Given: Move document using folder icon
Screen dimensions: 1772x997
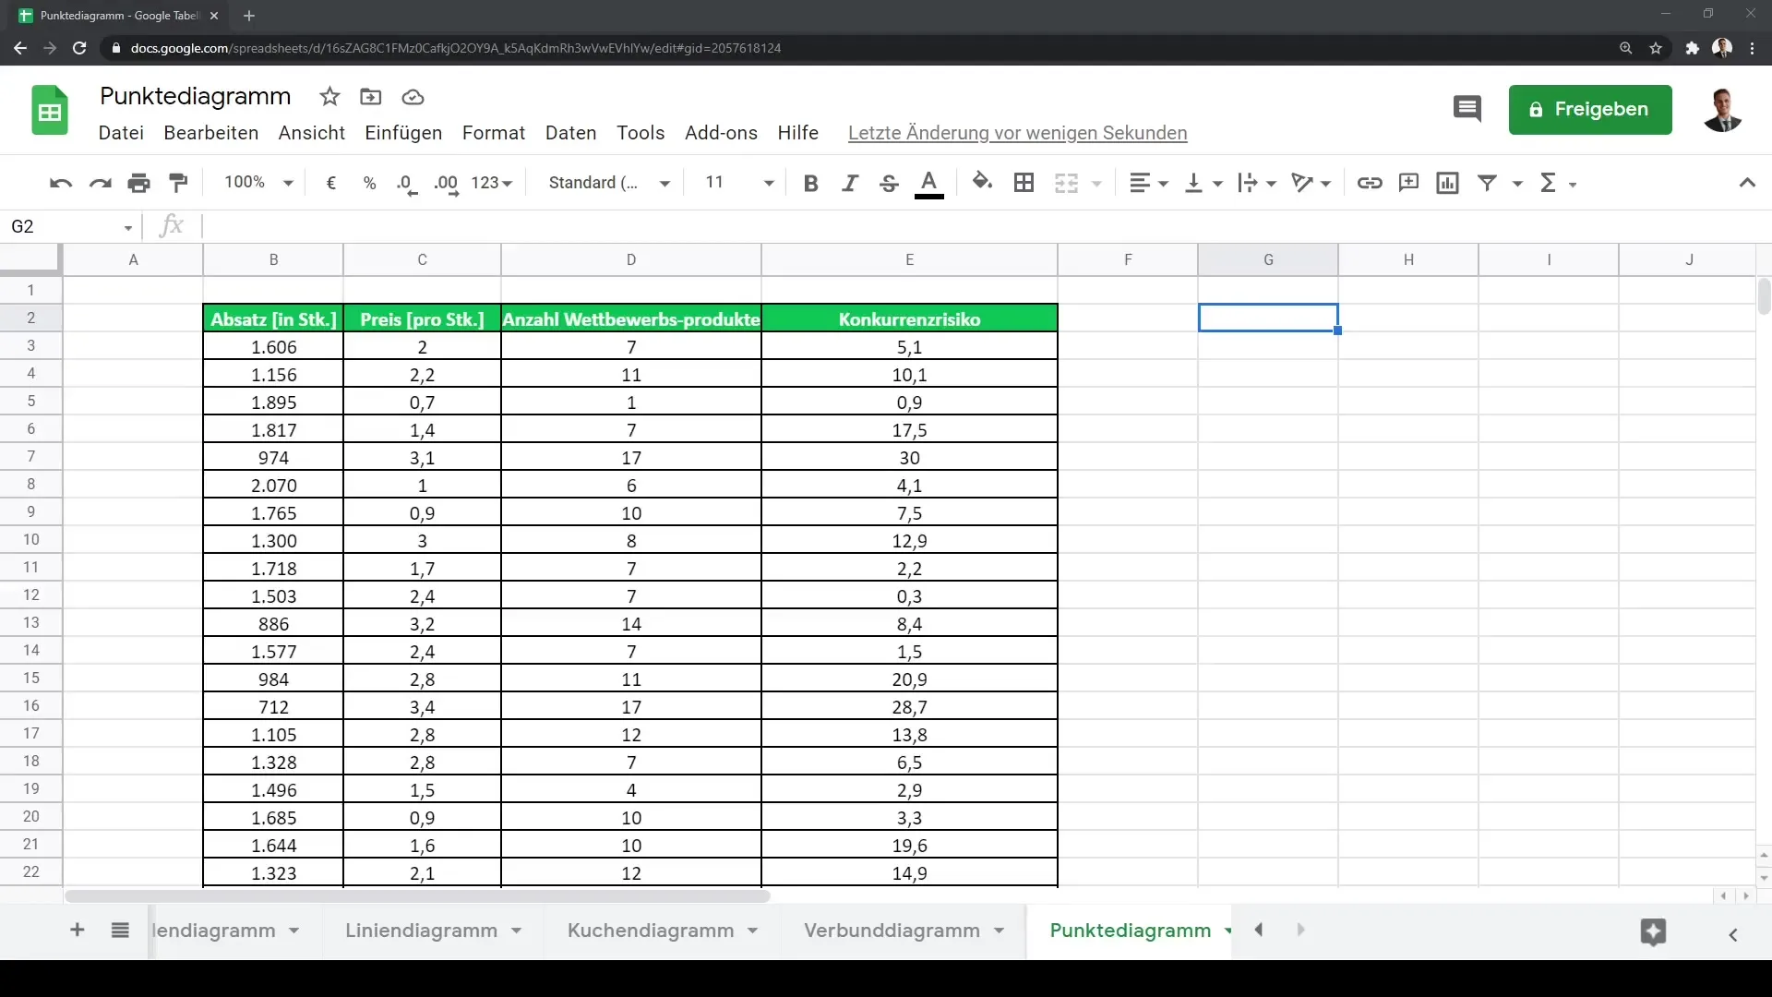Looking at the screenshot, I should point(371,97).
